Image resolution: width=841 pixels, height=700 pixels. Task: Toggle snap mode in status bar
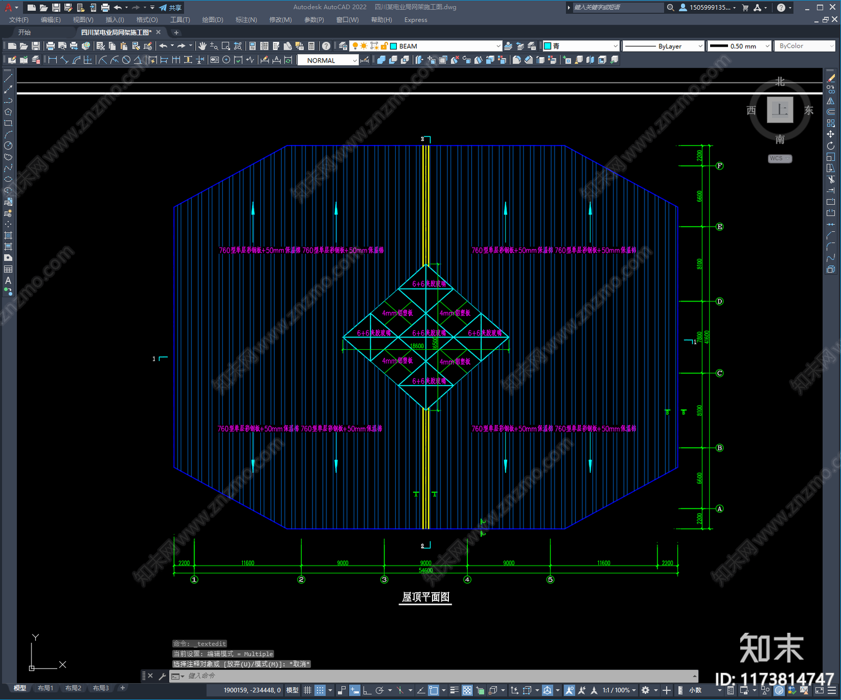point(320,690)
